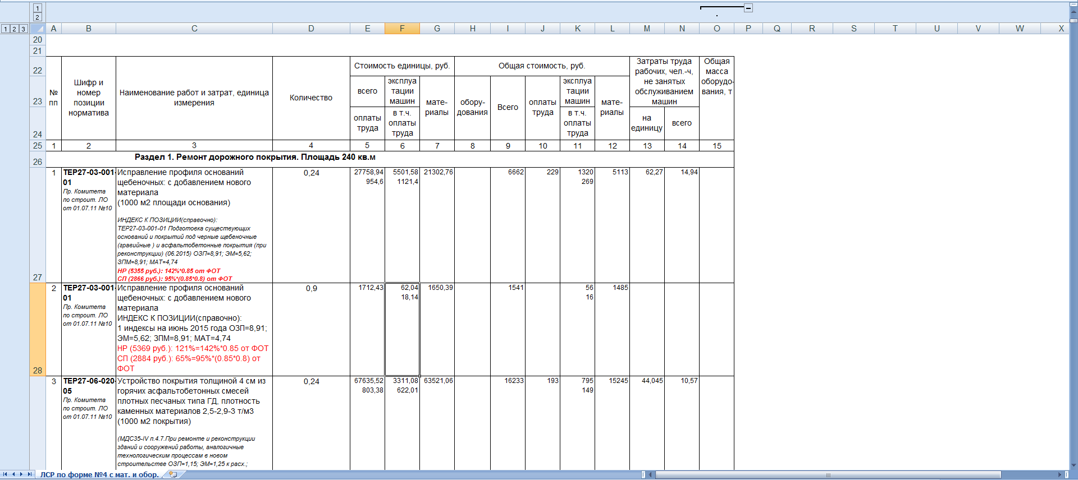Select cell with code TEP27-06-020-05
This screenshot has width=1078, height=480.
(x=89, y=423)
